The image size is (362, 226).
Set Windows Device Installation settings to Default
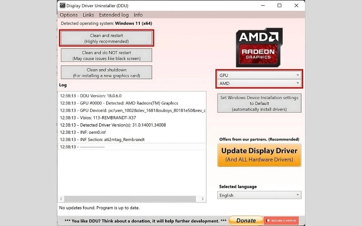[259, 104]
